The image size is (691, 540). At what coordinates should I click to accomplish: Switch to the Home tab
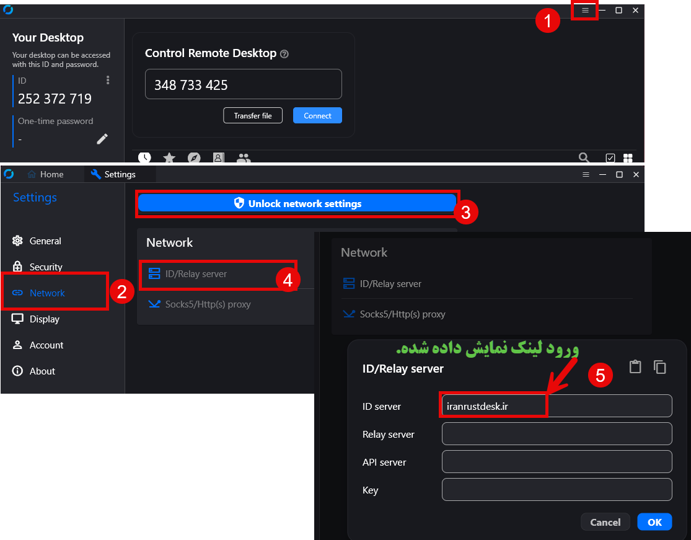[x=46, y=174]
